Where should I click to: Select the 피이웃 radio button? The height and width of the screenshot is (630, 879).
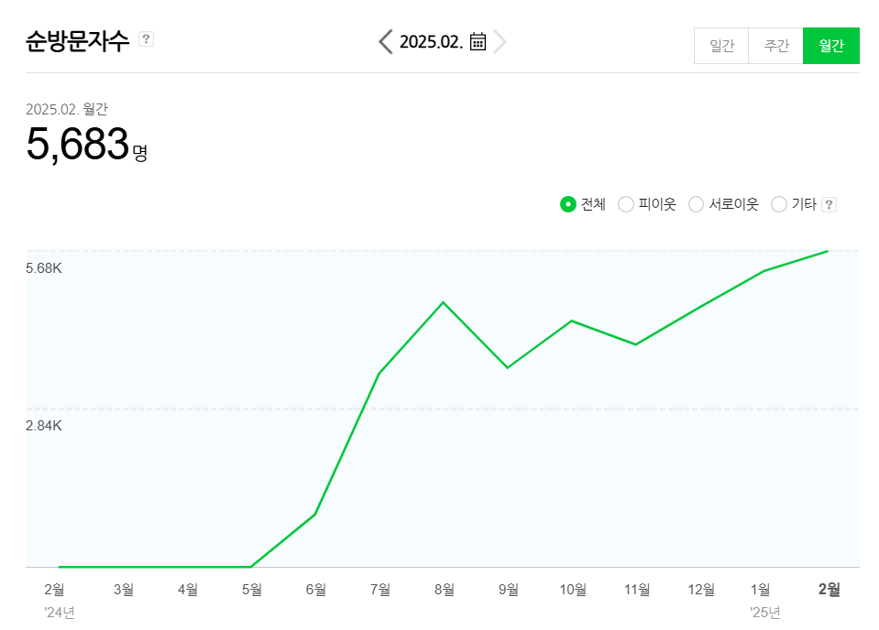[626, 204]
